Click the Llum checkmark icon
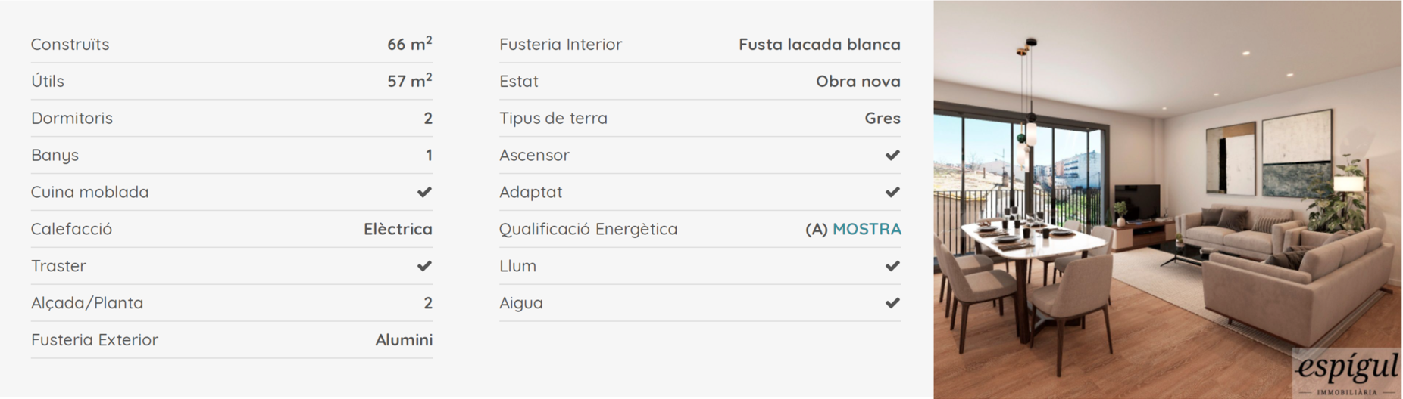Viewport: 1403px width, 399px height. [x=892, y=266]
